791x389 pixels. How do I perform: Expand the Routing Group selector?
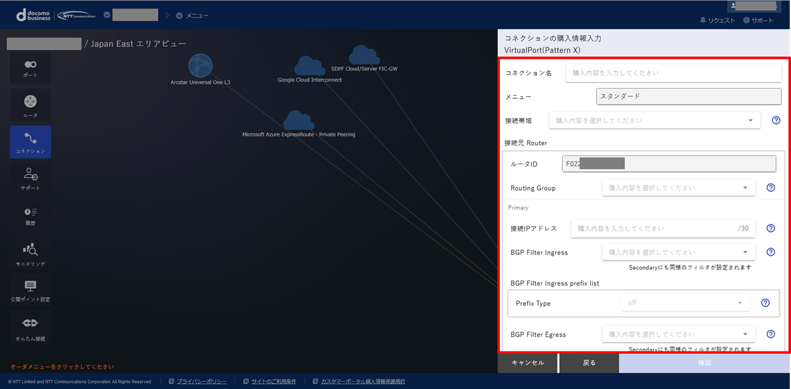click(678, 187)
